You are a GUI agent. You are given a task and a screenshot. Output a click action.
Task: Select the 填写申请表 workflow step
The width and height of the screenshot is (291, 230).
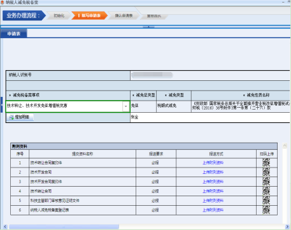(89, 15)
